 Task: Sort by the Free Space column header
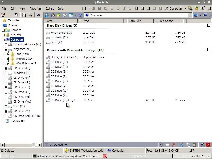click(170, 21)
